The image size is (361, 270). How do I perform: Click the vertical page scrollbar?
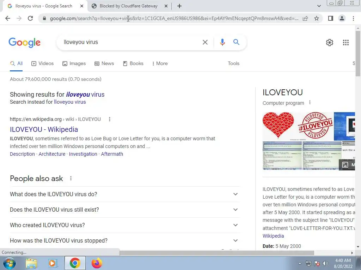(358, 53)
